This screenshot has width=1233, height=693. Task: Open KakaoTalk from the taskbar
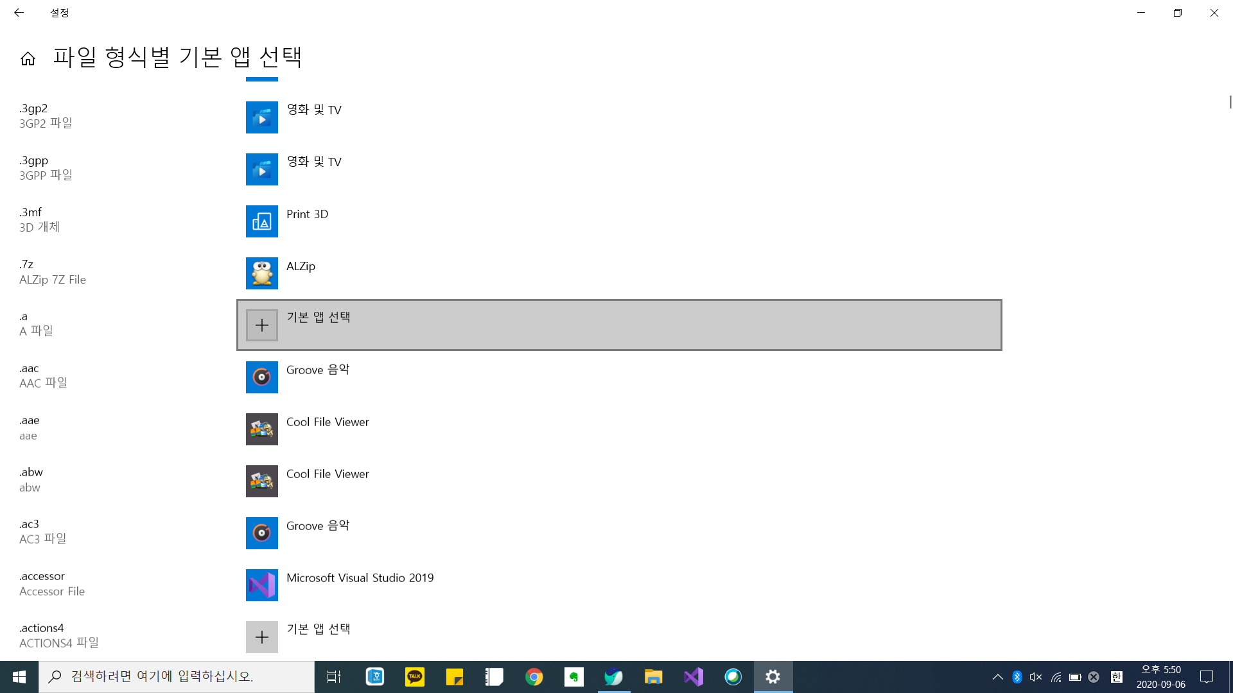[414, 676]
